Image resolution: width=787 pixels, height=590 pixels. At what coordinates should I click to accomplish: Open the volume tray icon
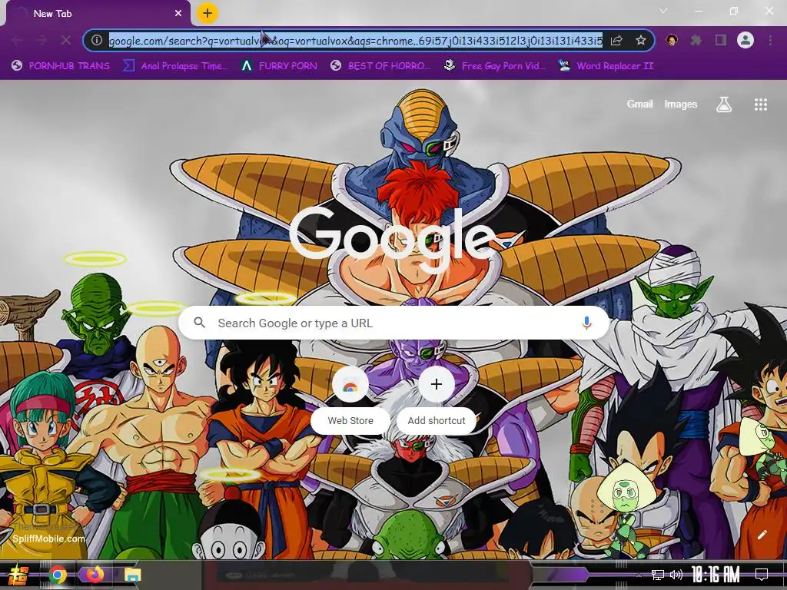676,575
